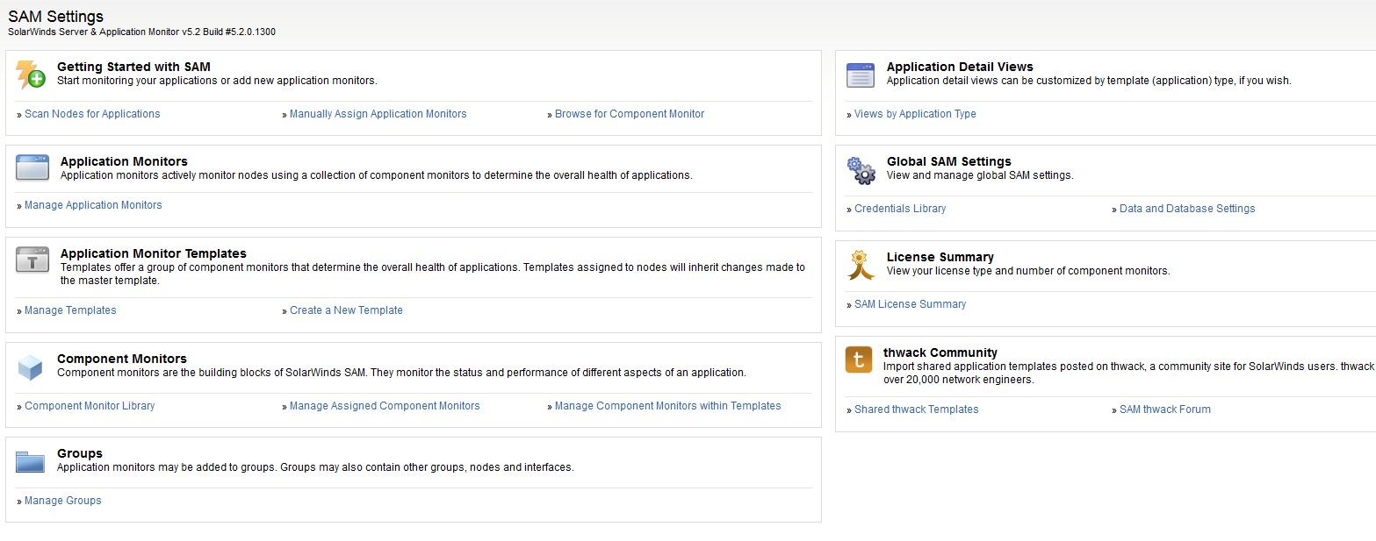1376x541 pixels.
Task: Click the Component Monitors section heading
Action: [122, 359]
